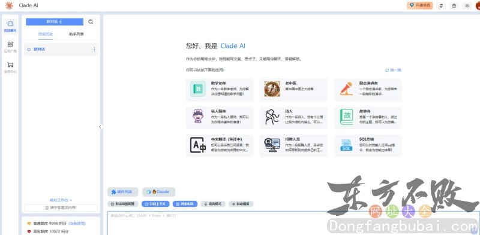480x235 pixels.
Task: Open the 对话聊天 chat sidebar section
Action: click(10, 26)
